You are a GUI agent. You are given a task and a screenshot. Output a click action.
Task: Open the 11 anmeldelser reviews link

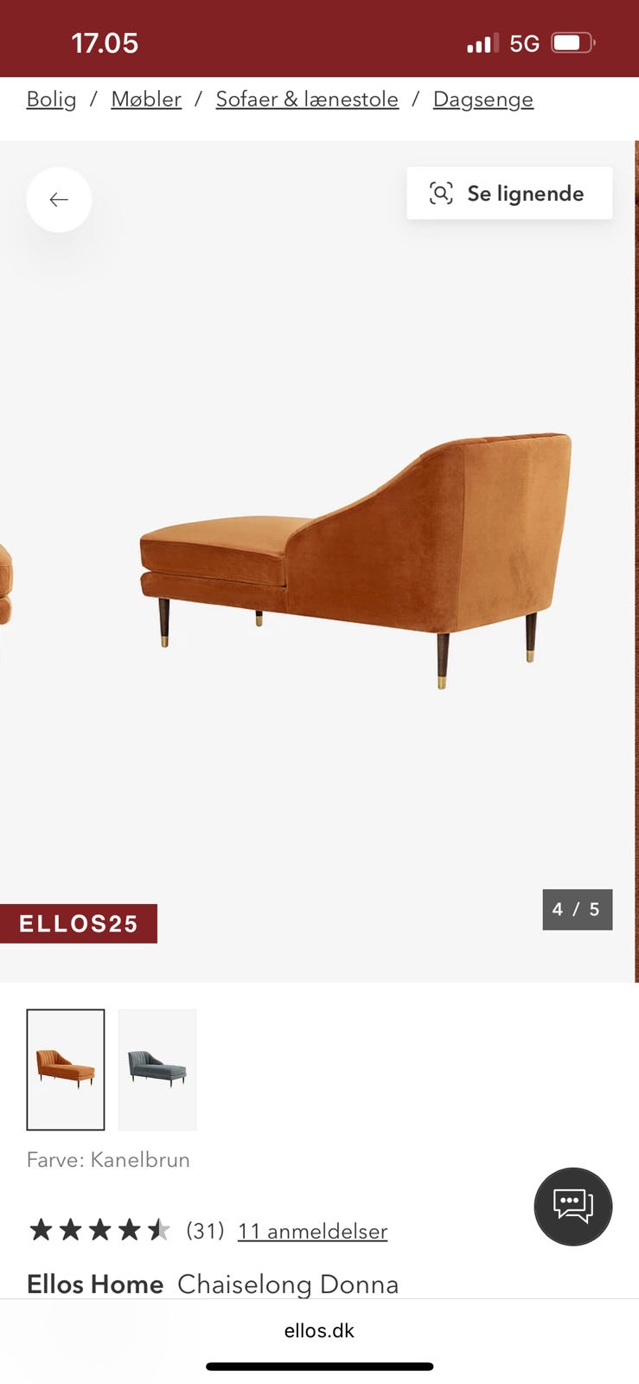312,1231
